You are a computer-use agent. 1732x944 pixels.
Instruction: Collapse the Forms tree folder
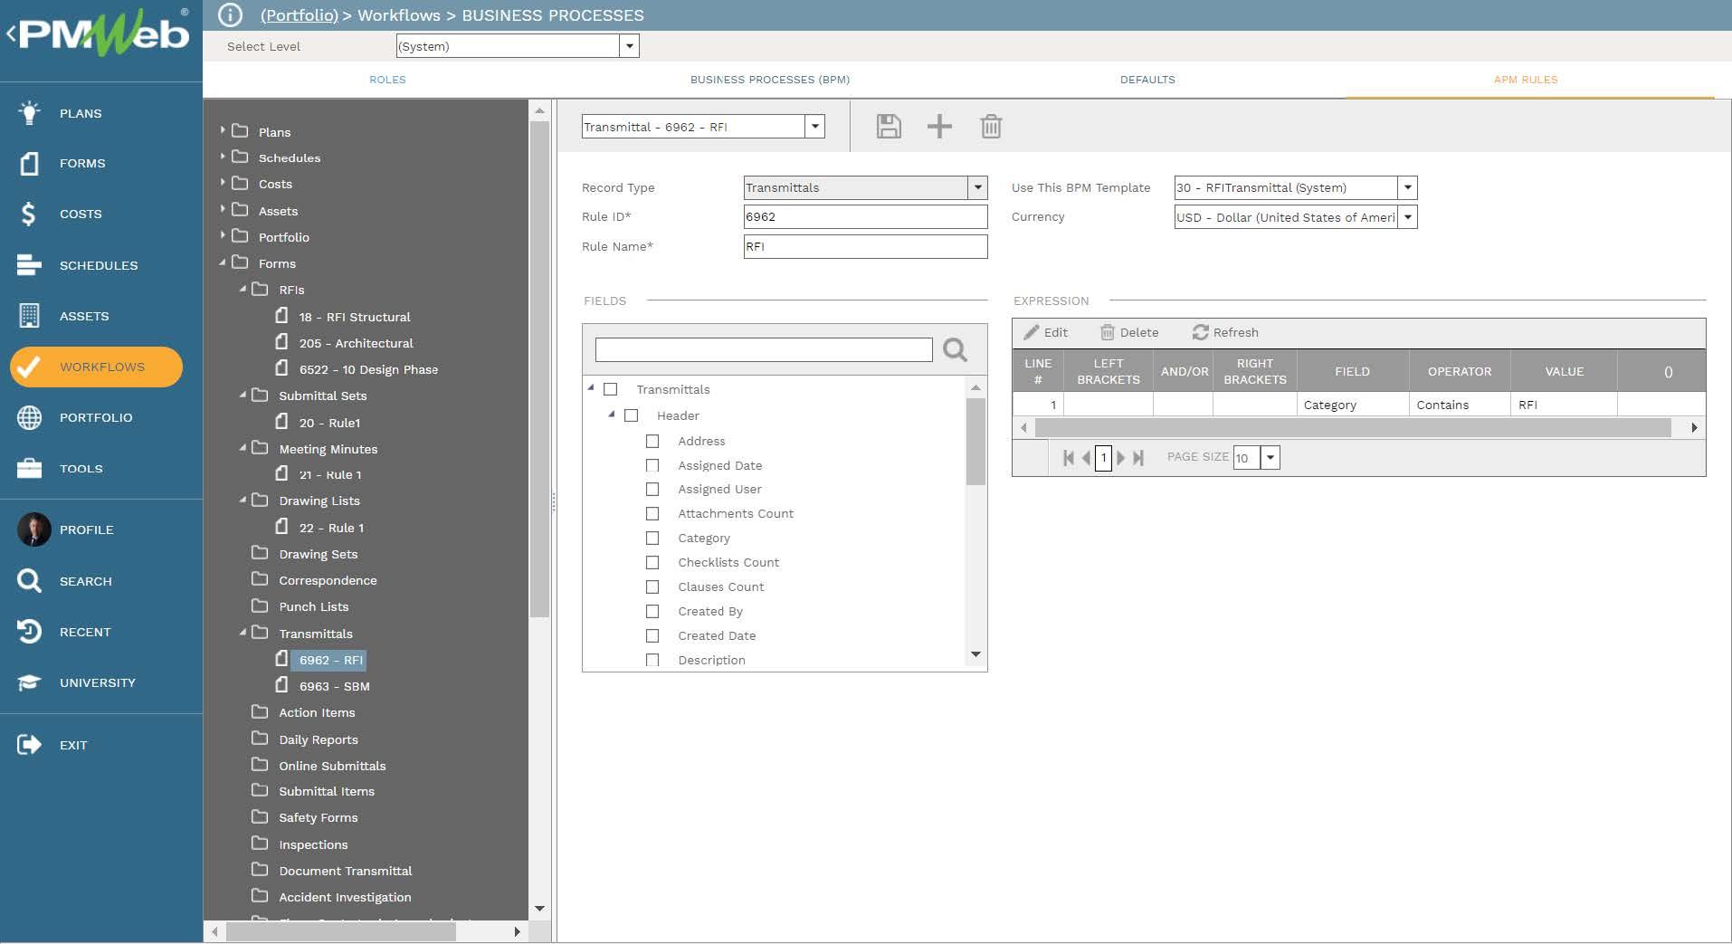pyautogui.click(x=223, y=262)
